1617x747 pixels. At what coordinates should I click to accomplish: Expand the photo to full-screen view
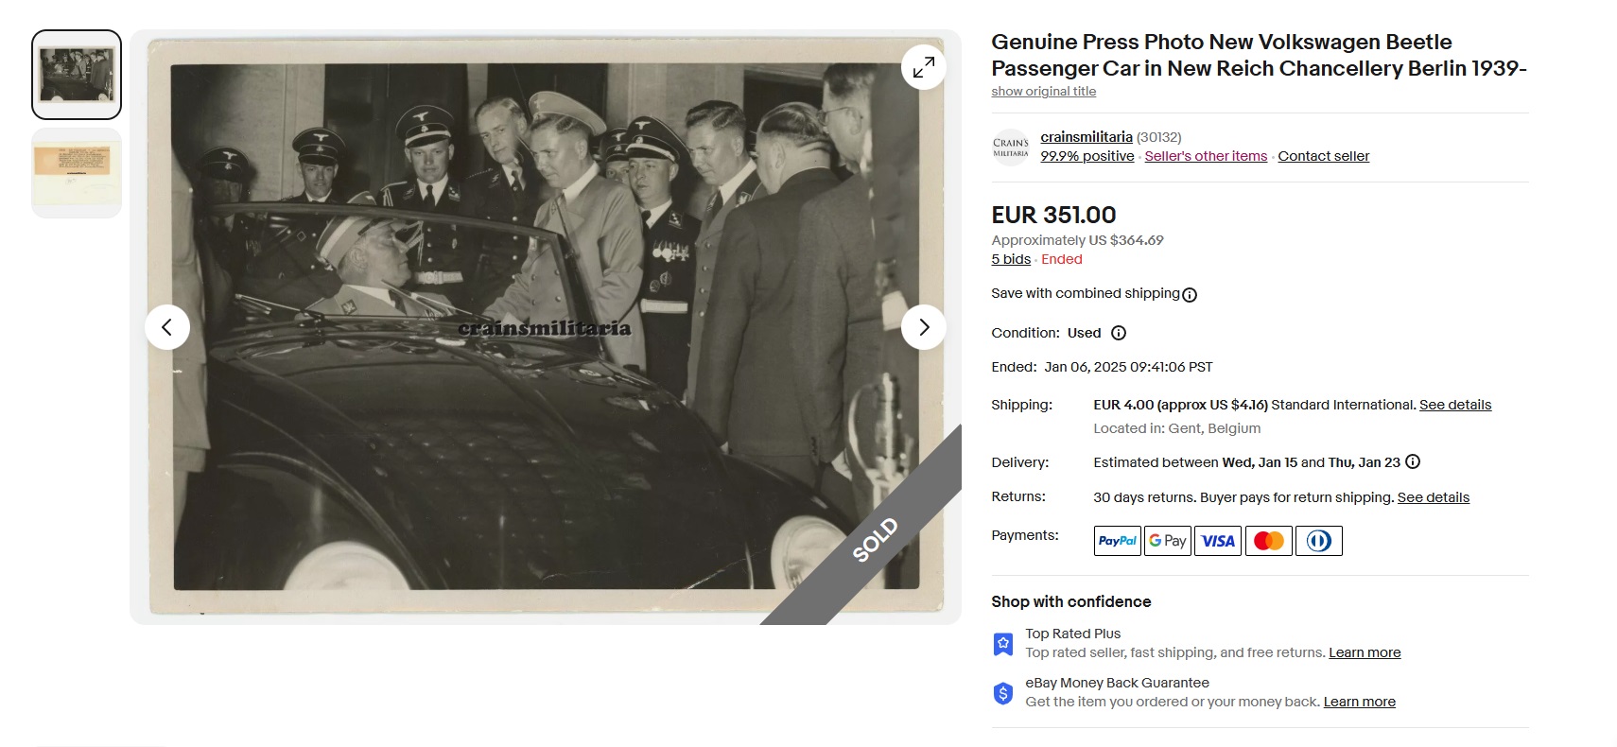pos(924,67)
